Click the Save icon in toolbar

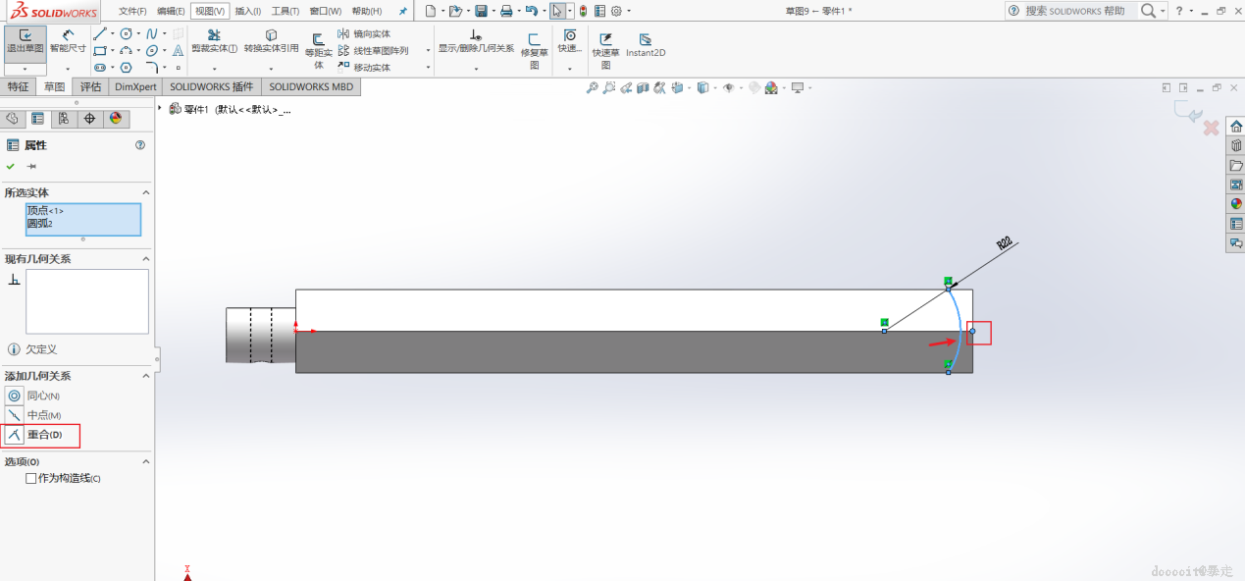(x=481, y=11)
